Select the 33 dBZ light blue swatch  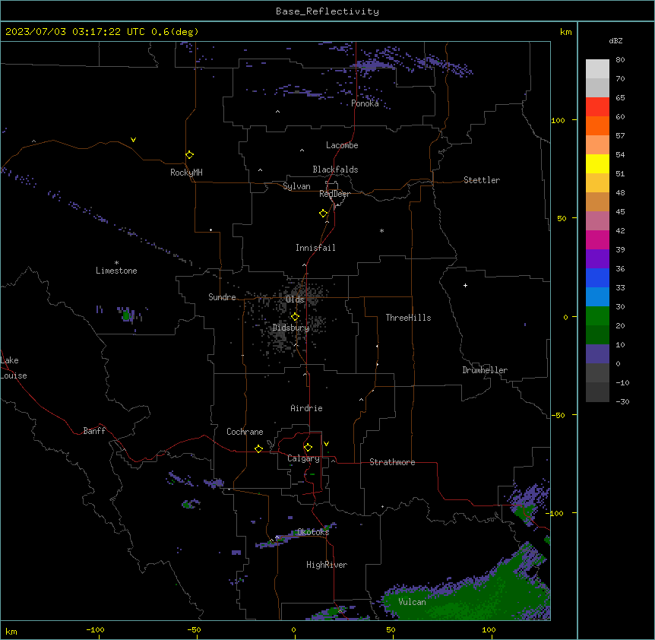(x=597, y=296)
